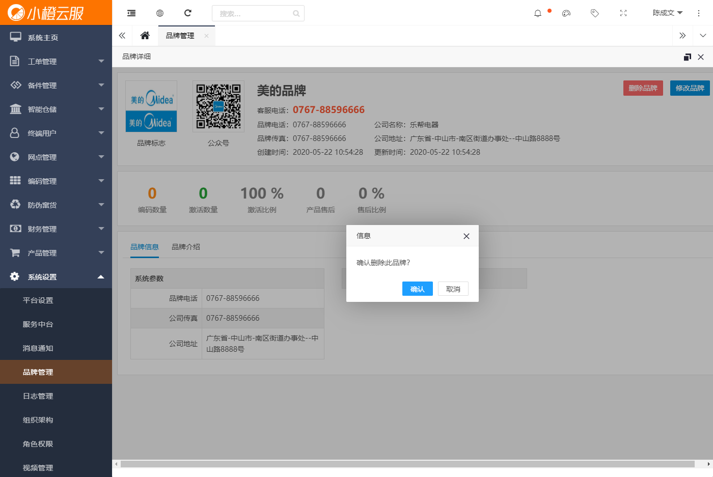The width and height of the screenshot is (713, 477).
Task: Open 系统主页 in sidebar
Action: tap(56, 38)
